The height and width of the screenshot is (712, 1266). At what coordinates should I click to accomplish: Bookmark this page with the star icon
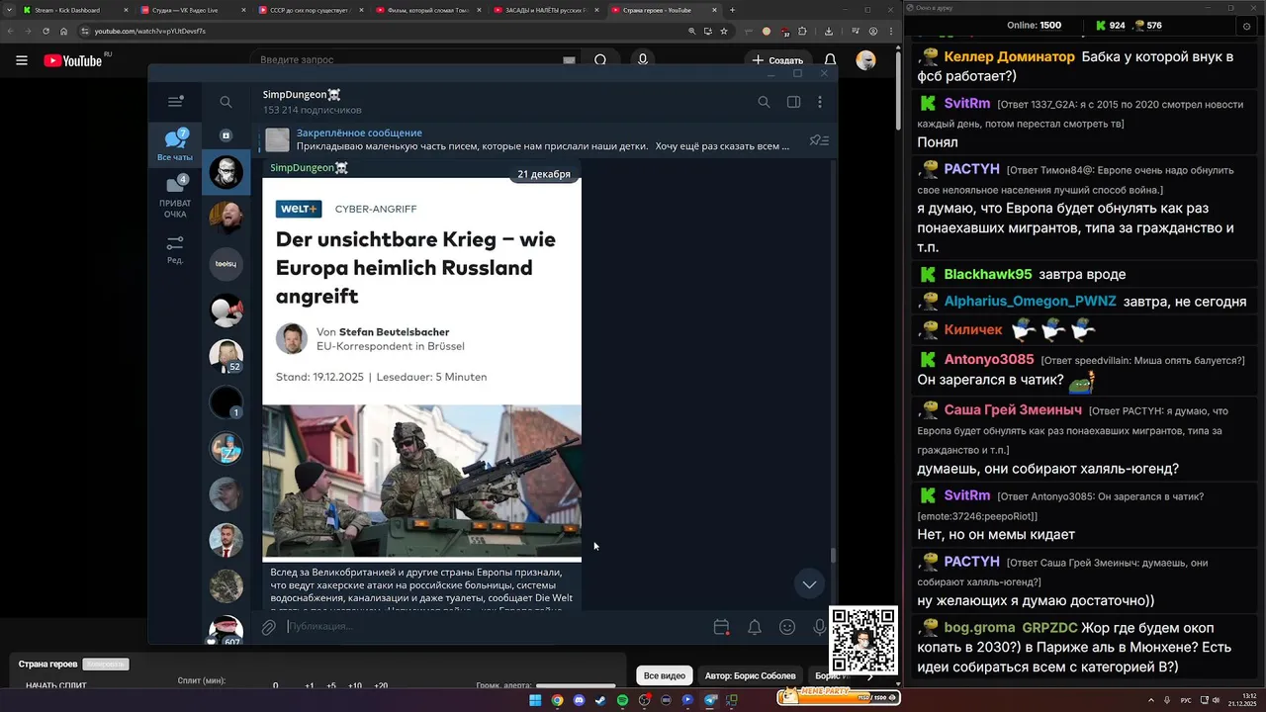[724, 31]
